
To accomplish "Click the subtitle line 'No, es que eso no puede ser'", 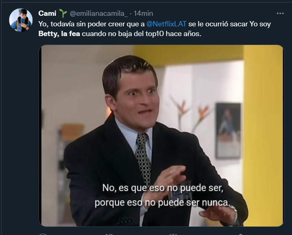I will [x=163, y=188].
